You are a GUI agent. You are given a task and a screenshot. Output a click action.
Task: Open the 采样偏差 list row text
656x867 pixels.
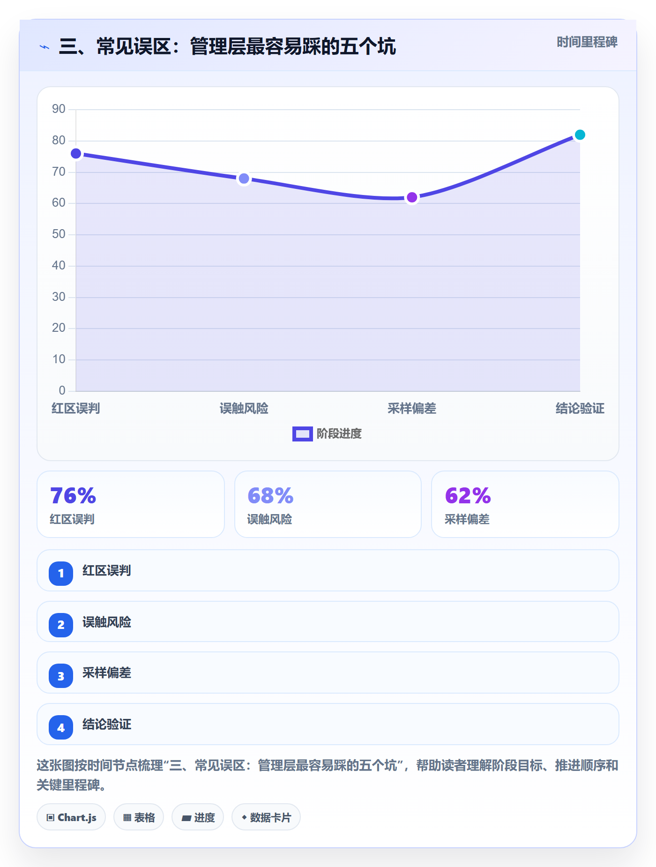point(107,673)
